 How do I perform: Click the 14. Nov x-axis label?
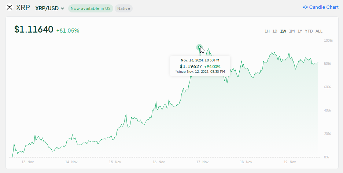coord(71,162)
